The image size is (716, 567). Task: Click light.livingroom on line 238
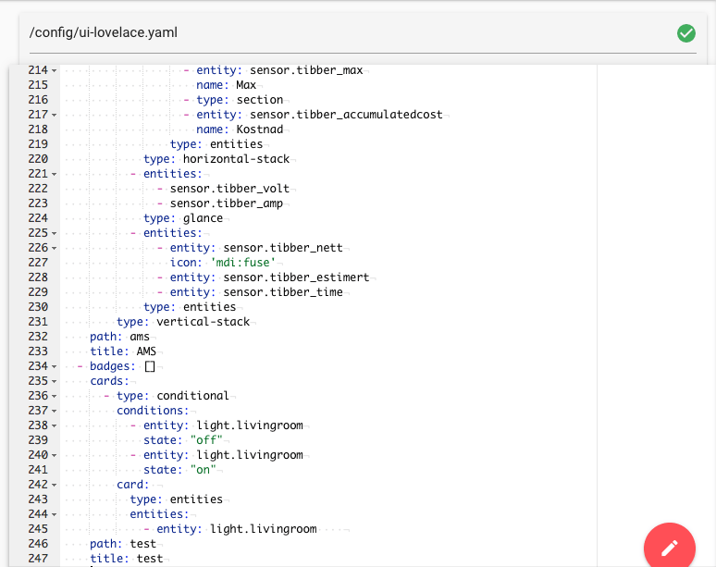pos(250,425)
